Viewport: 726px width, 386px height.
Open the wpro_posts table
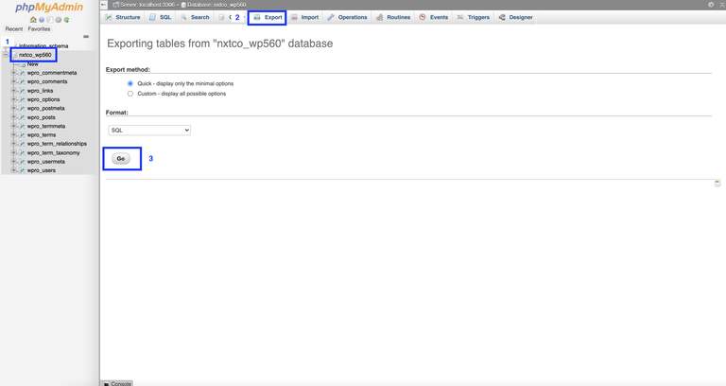tap(42, 117)
